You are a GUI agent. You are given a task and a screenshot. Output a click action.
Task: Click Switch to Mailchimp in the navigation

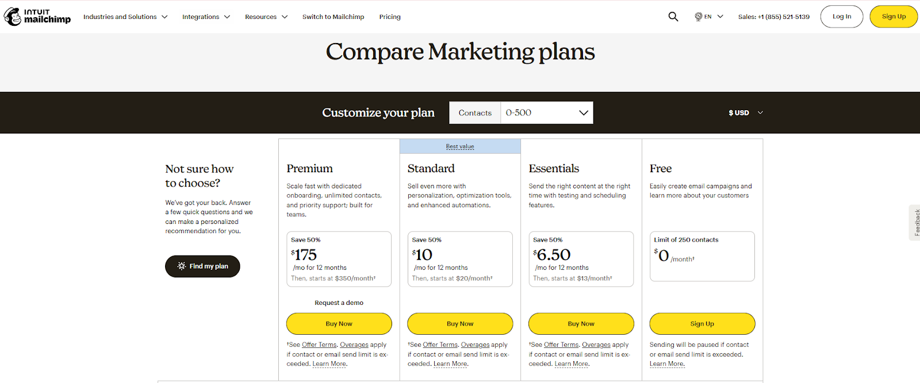click(x=333, y=16)
